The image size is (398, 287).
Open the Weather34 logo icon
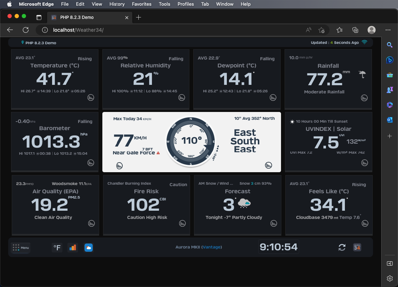click(x=357, y=247)
